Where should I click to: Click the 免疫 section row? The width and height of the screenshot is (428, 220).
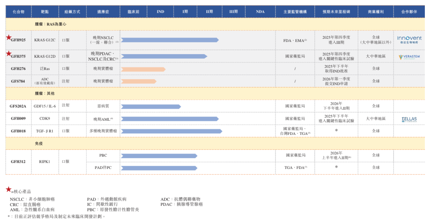pos(39,143)
